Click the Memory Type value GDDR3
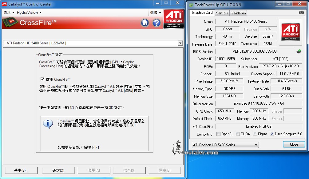309x179 pixels. pos(229,89)
